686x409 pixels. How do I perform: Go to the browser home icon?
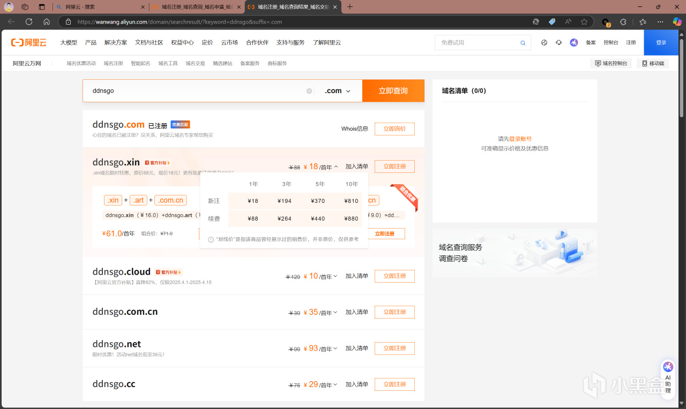[47, 22]
